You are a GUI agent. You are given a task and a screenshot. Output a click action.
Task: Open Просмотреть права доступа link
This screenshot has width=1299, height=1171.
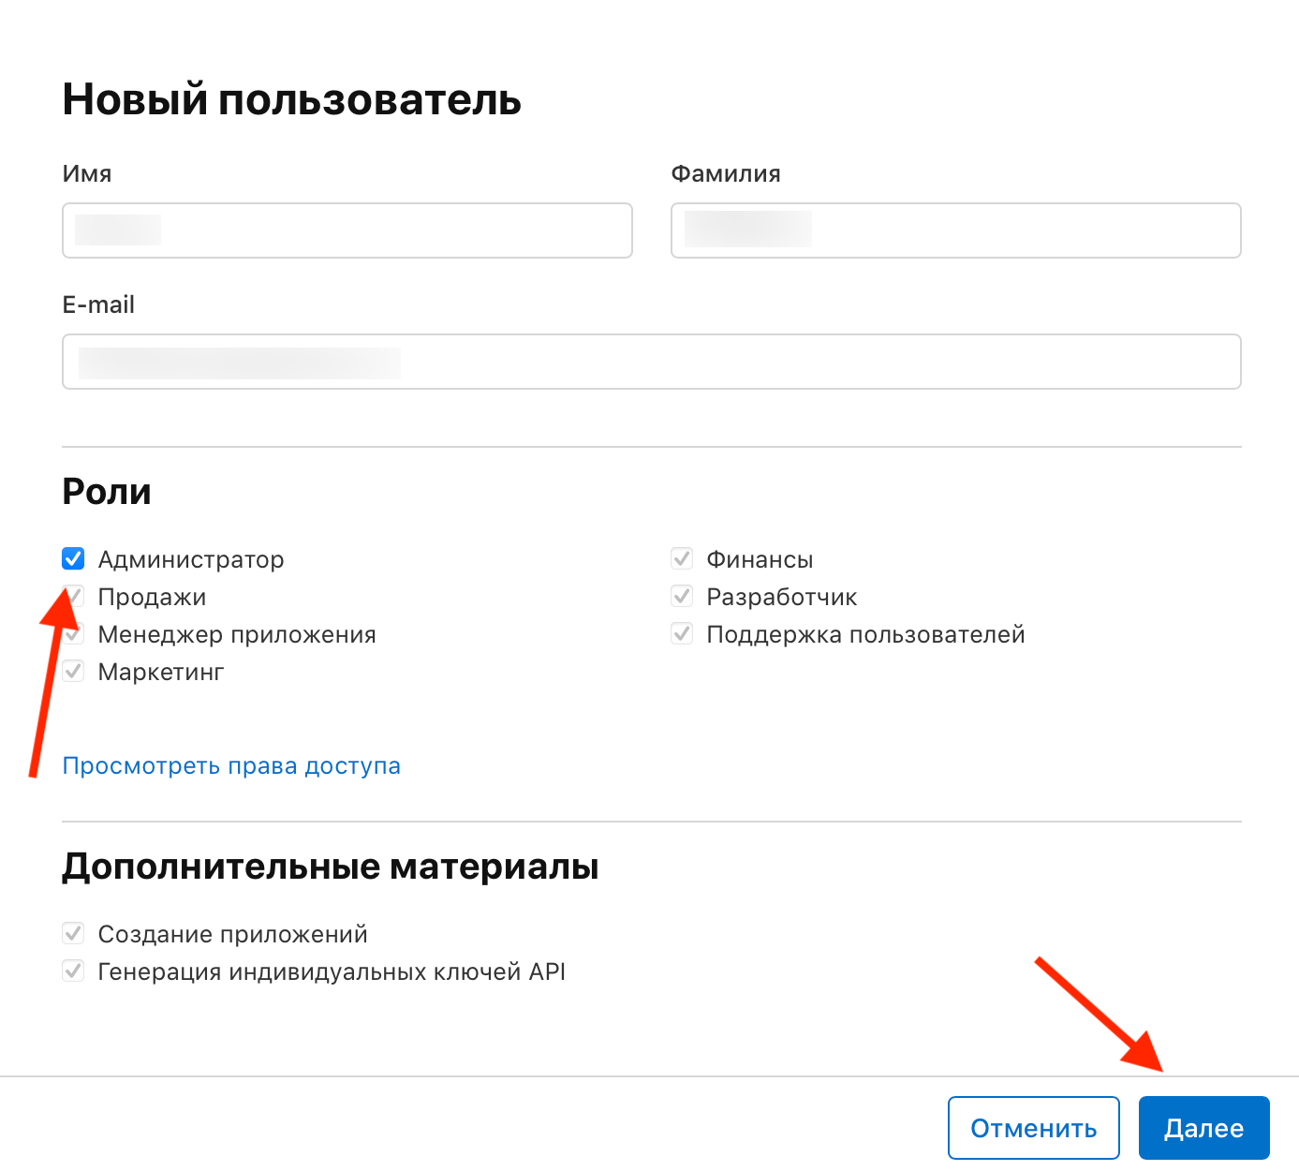(x=231, y=765)
